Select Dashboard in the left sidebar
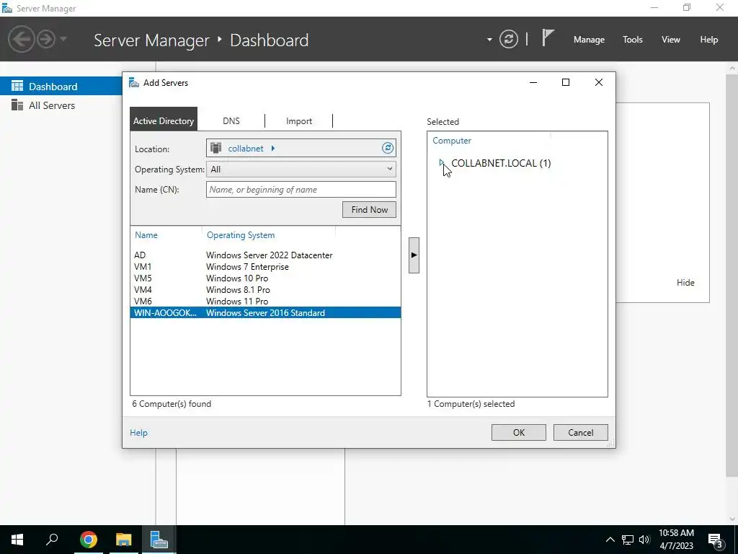 pos(61,87)
